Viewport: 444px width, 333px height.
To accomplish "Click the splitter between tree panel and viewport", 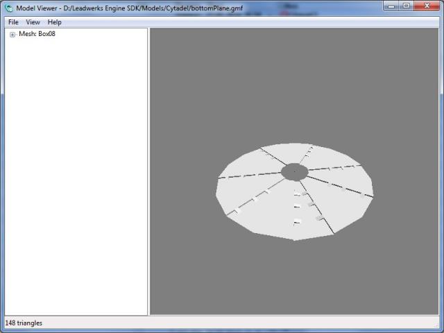I will tap(149, 173).
